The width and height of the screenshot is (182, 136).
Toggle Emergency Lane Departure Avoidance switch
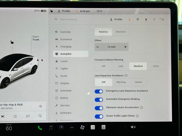[x=99, y=92]
